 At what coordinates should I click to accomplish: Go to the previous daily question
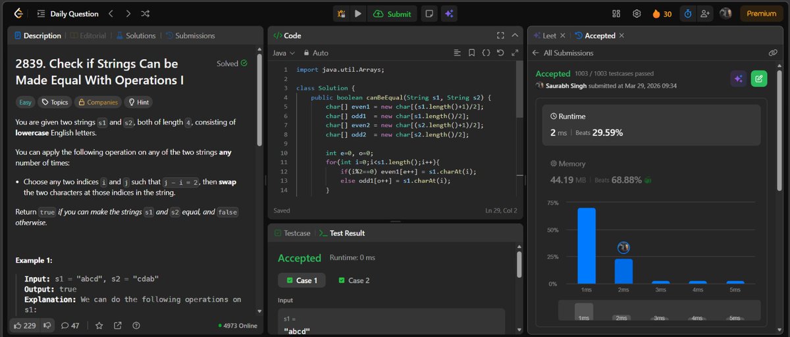click(111, 13)
